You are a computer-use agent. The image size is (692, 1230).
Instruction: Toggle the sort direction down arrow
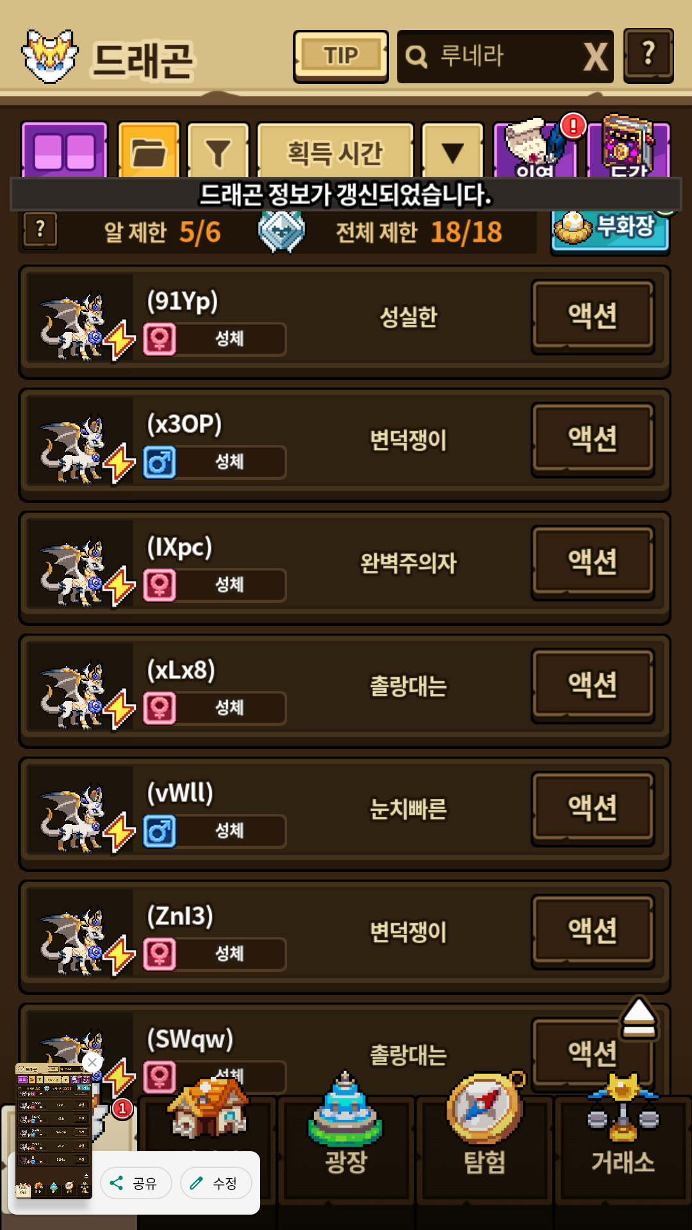coord(452,151)
